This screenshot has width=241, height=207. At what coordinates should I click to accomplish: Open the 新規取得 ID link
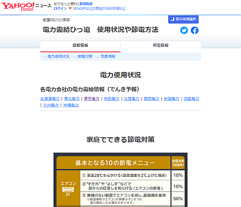coord(86,4)
